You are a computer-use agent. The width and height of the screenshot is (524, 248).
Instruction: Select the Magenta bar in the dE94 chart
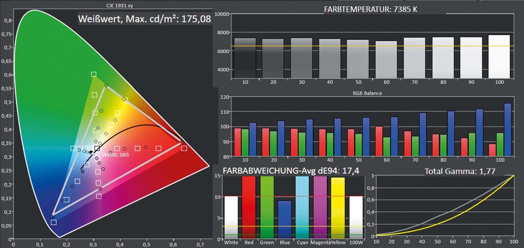[x=320, y=207]
